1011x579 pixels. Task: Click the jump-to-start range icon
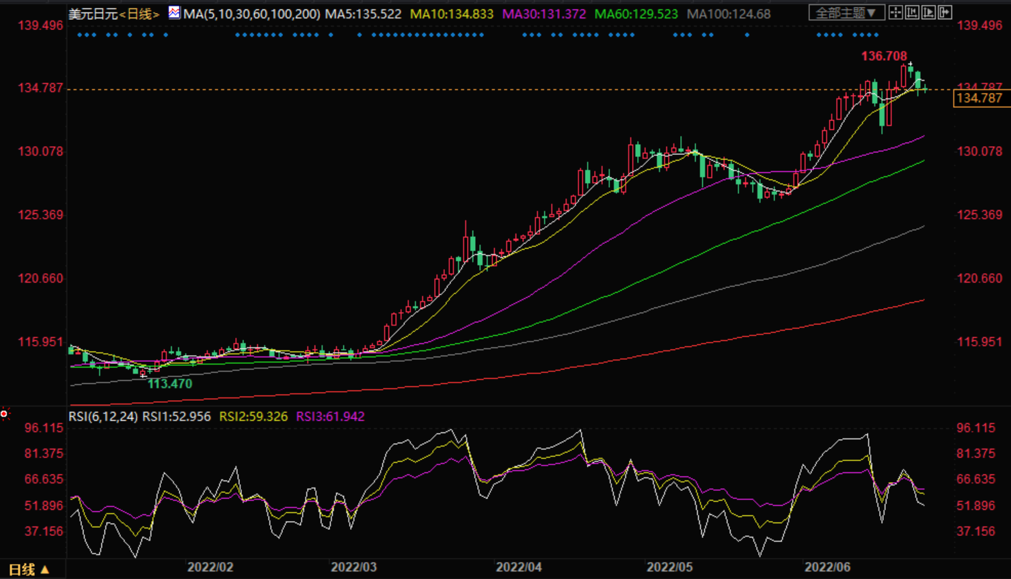click(912, 12)
